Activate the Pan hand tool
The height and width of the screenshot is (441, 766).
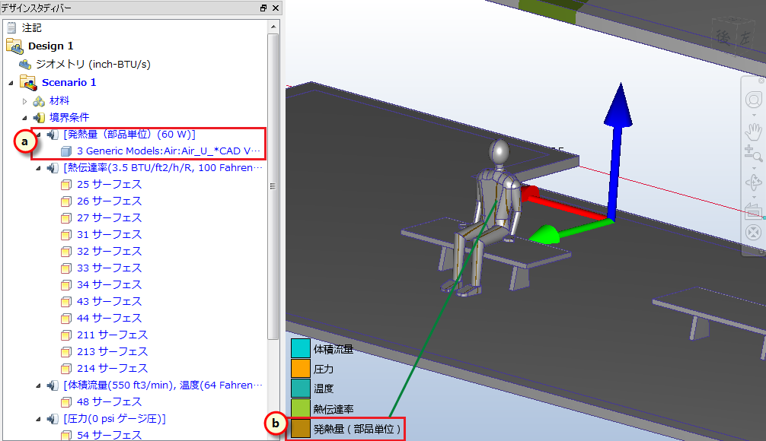(x=754, y=132)
